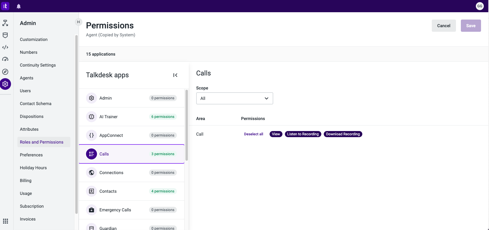The height and width of the screenshot is (230, 489).
Task: Open the apps grid launcher icon
Action: pyautogui.click(x=6, y=221)
